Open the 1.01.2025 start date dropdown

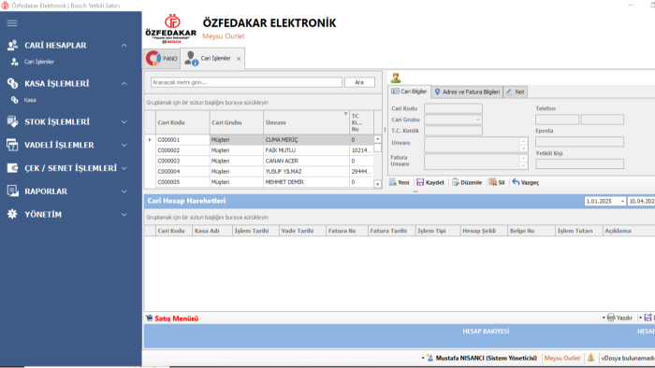tap(622, 202)
